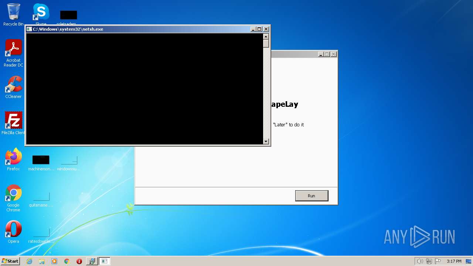The image size is (473, 266).
Task: Select the ratesdownlo... desktop file
Action: click(41, 235)
